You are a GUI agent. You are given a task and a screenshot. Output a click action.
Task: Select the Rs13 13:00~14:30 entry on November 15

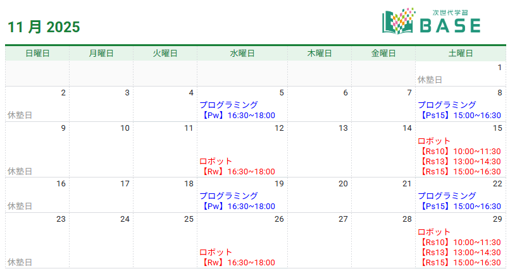[459, 161]
